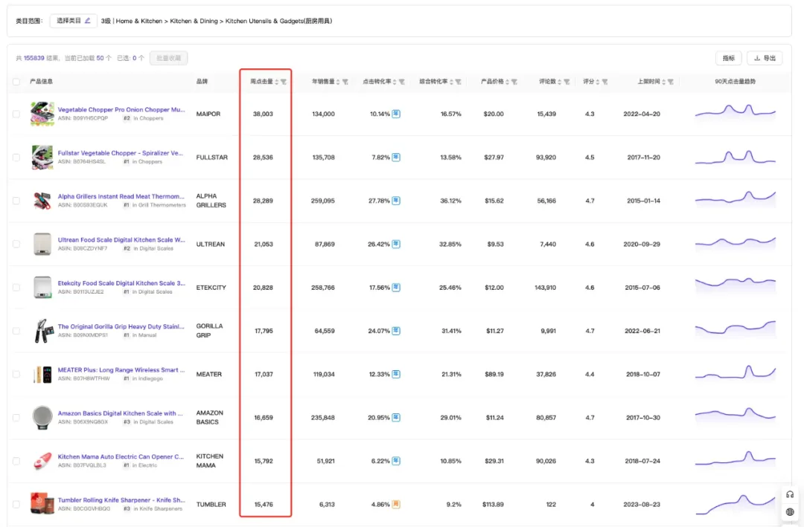The width and height of the screenshot is (804, 527).
Task: Sort by 年销售量 using its sort arrows
Action: click(338, 82)
